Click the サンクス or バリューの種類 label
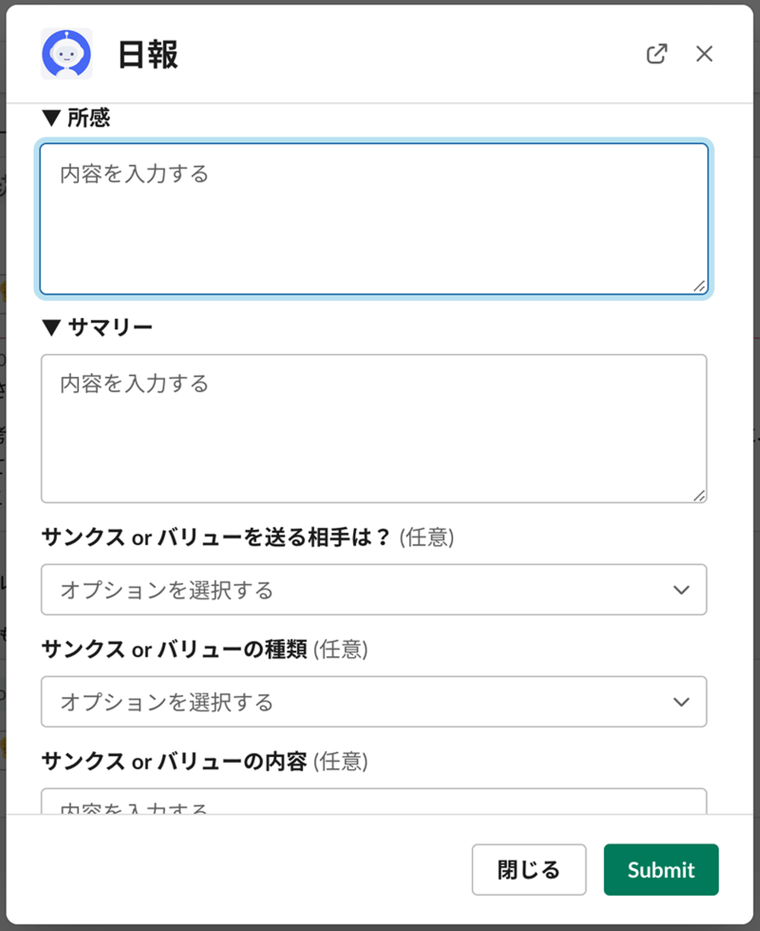This screenshot has height=931, width=760. pos(174,650)
